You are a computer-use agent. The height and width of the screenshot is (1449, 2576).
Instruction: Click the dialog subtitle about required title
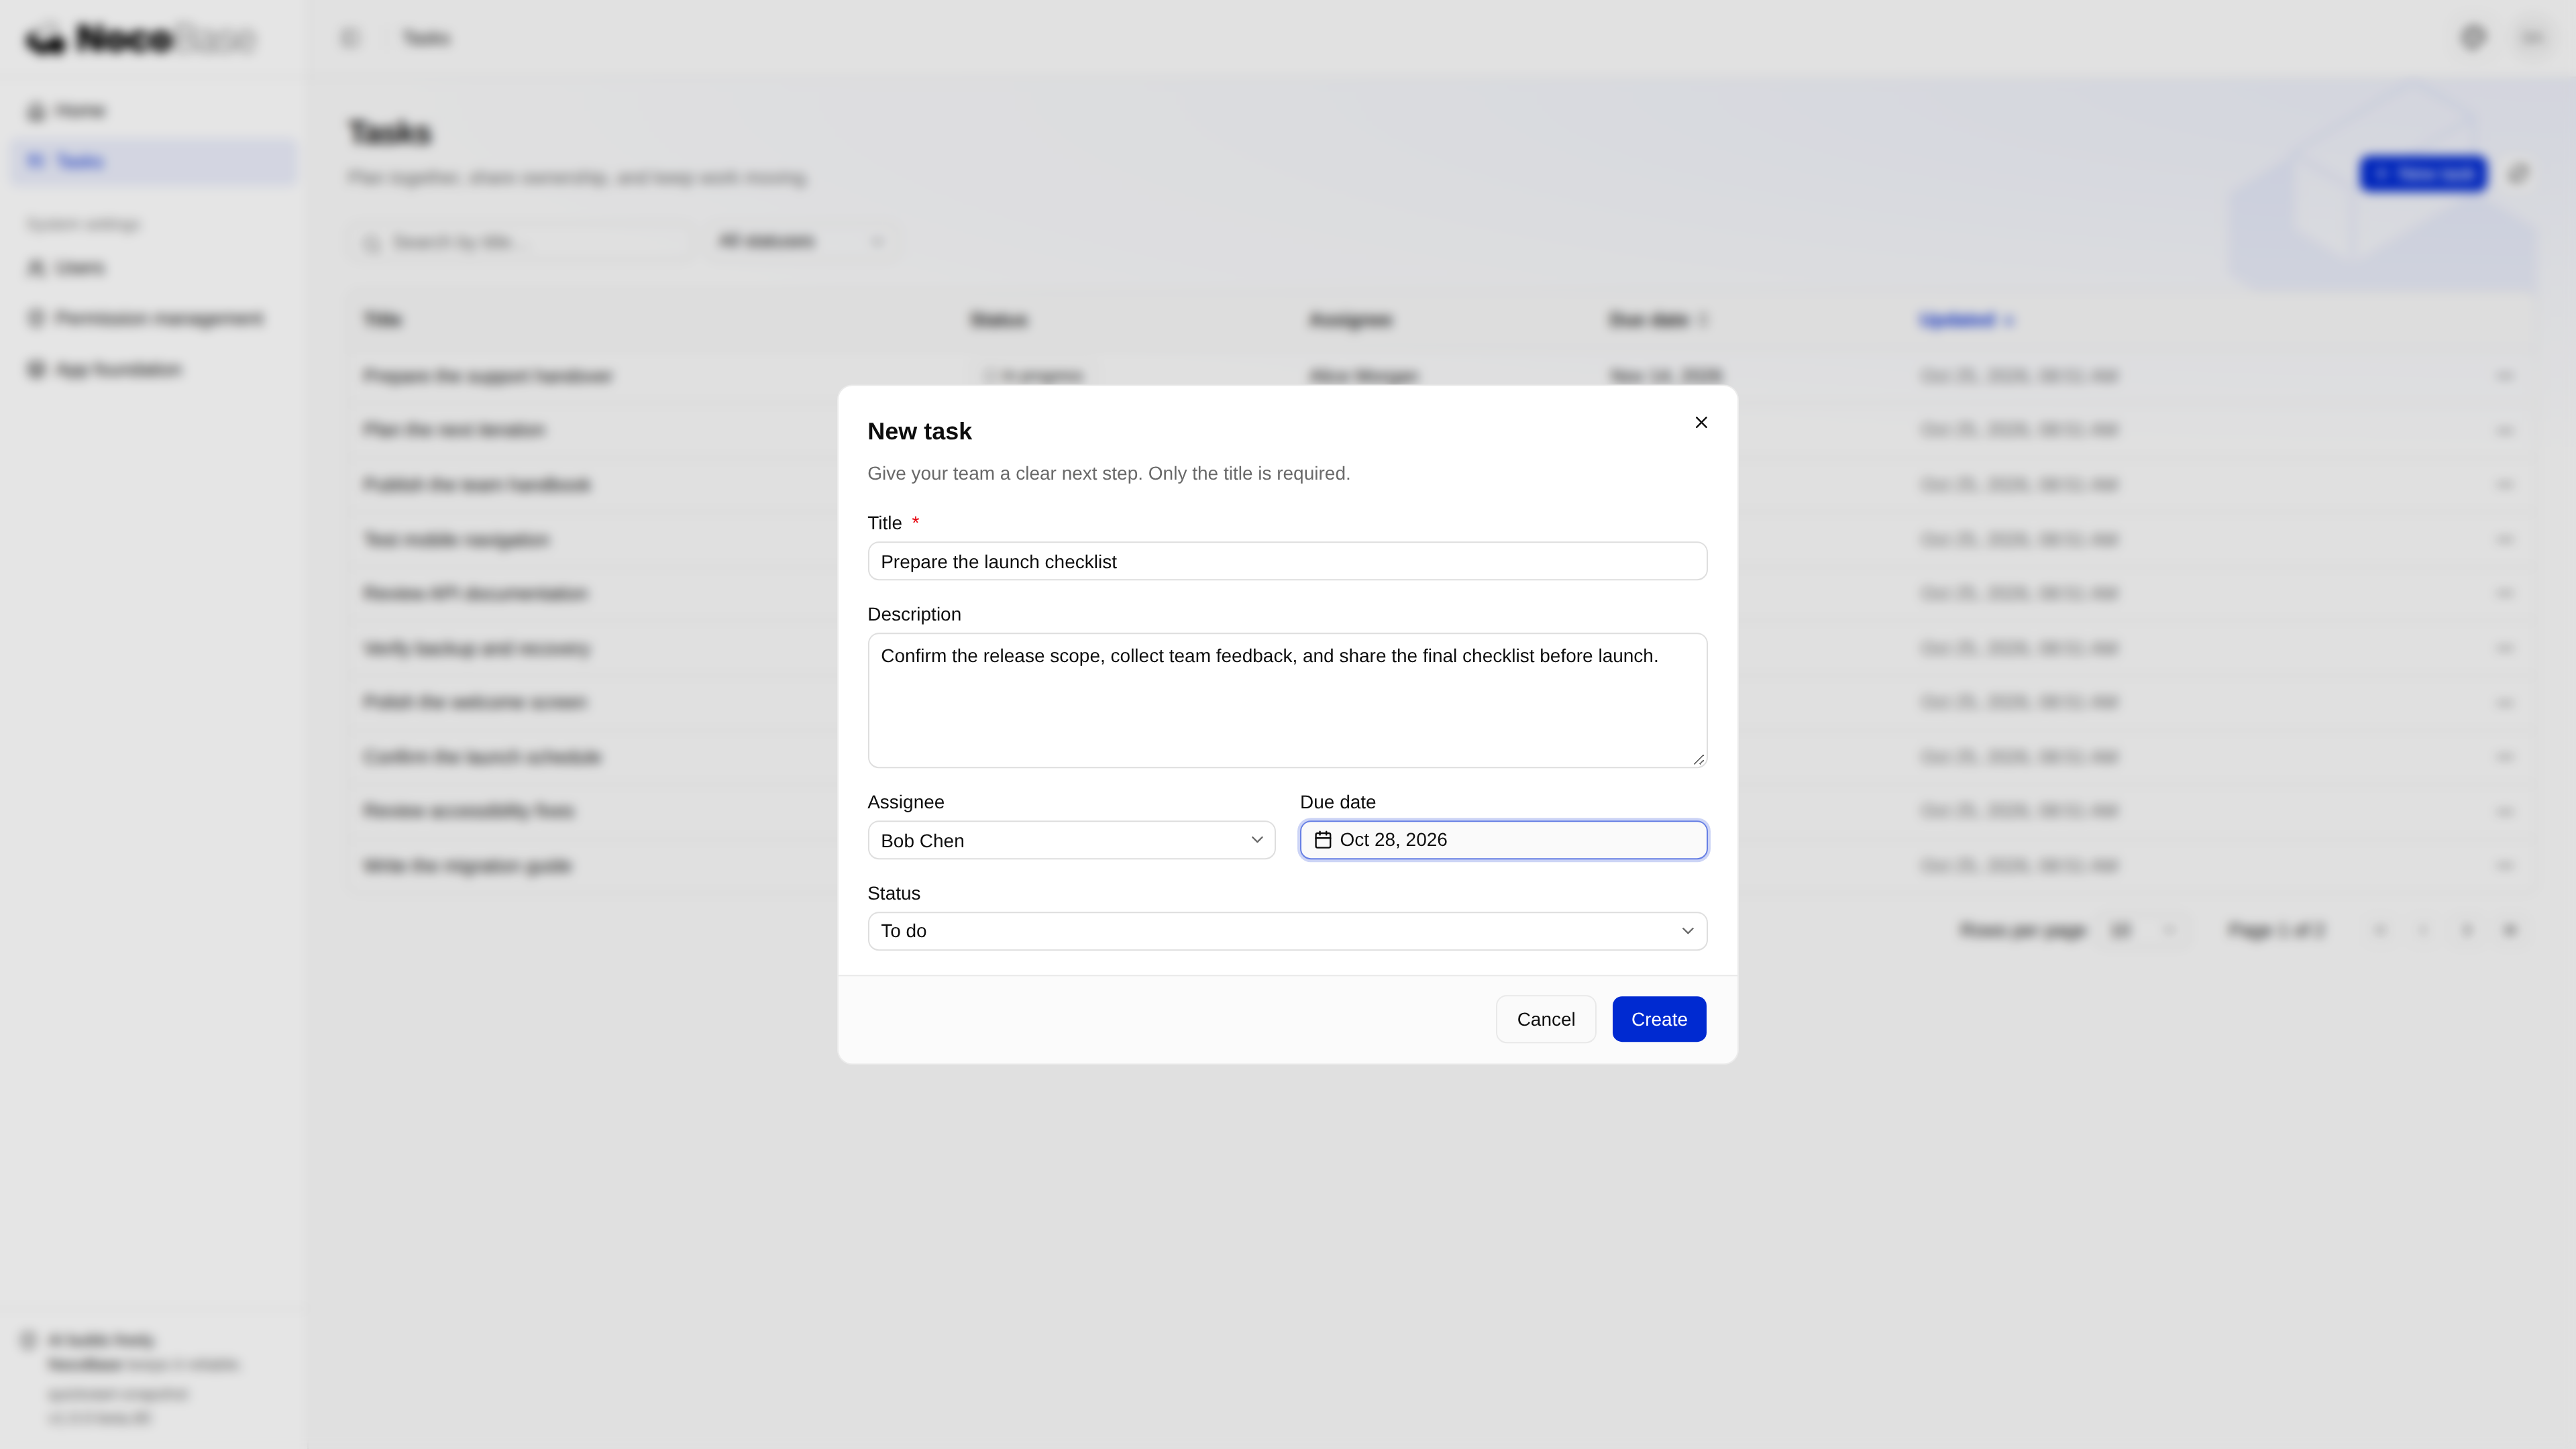(1108, 473)
